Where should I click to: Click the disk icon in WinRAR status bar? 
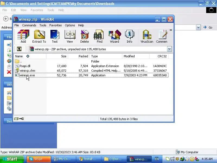point(16,119)
